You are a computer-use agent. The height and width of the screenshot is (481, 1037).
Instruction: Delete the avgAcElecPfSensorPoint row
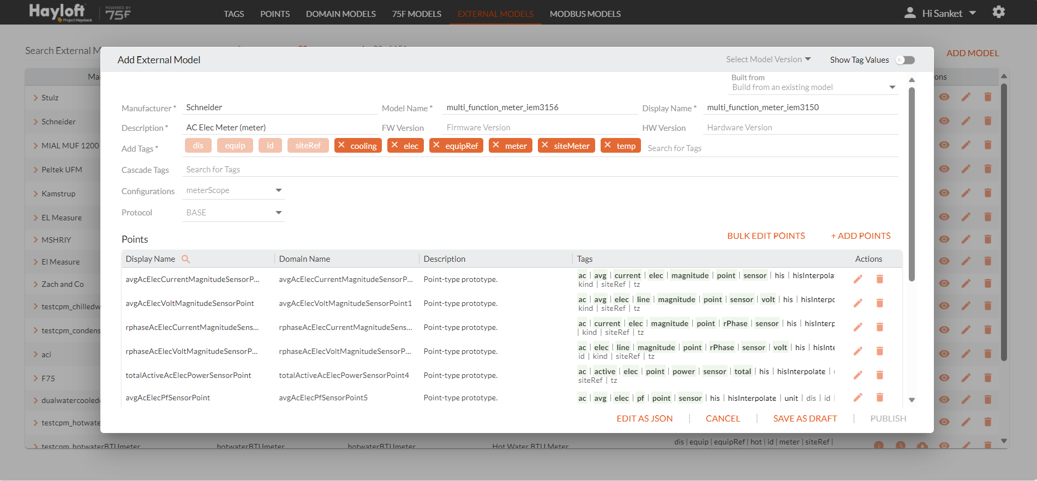(879, 398)
